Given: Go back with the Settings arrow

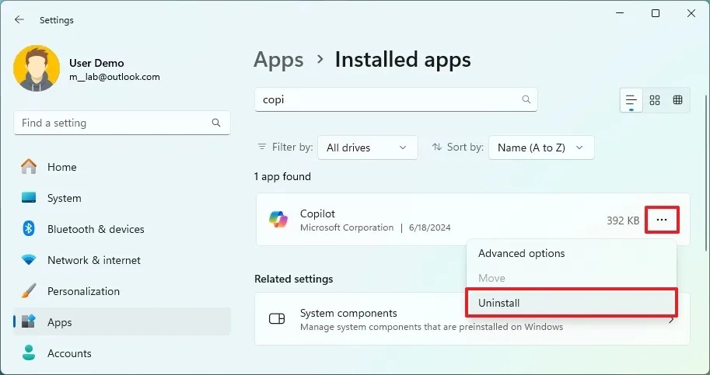Looking at the screenshot, I should pyautogui.click(x=19, y=19).
